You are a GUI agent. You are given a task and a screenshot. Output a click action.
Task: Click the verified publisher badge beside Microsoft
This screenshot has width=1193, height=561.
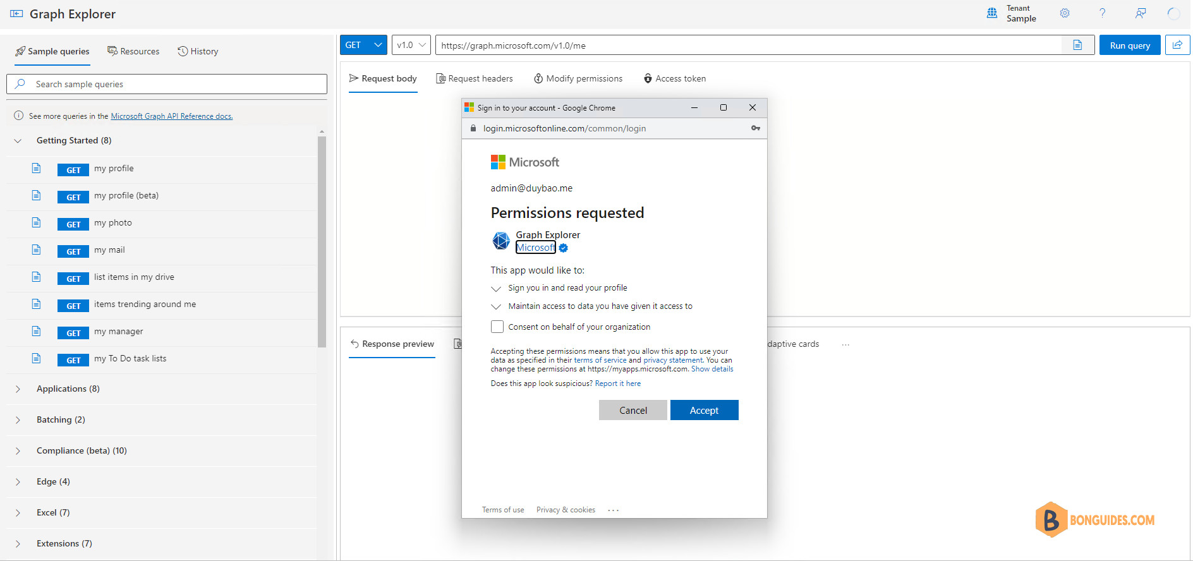tap(564, 248)
